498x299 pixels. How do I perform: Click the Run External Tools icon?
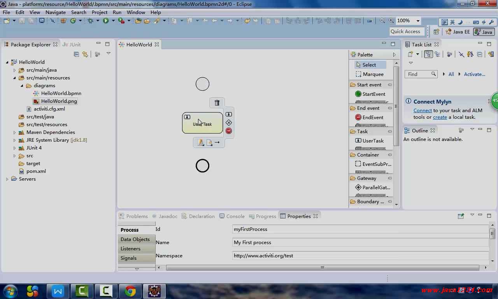121,21
